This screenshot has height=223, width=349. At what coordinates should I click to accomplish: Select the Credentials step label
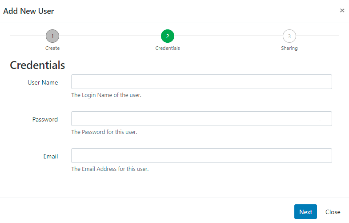[x=168, y=48]
